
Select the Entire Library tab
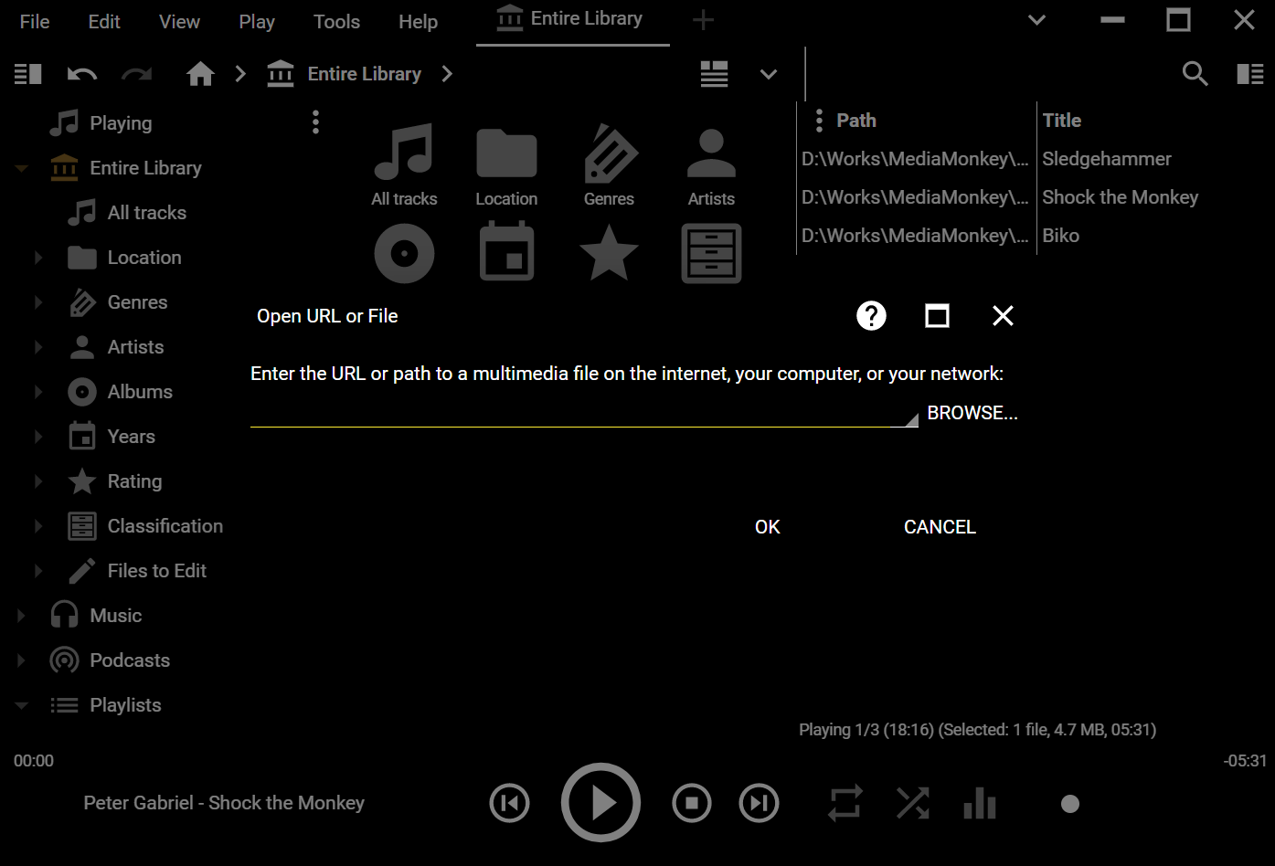(572, 20)
